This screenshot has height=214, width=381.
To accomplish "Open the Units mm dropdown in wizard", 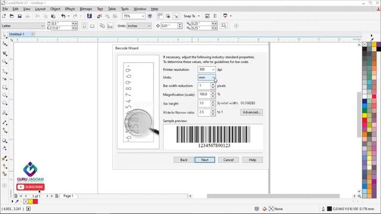I will [213, 77].
